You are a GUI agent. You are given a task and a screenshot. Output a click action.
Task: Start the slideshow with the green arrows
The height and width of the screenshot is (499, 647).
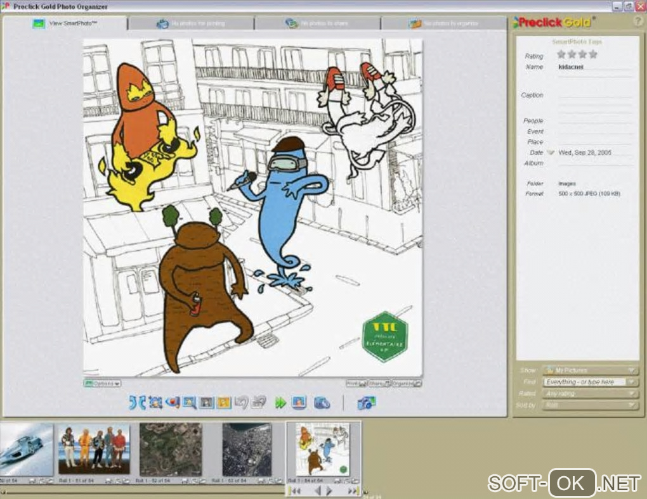[x=280, y=403]
